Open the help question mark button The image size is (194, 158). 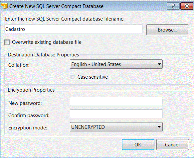pos(173,6)
